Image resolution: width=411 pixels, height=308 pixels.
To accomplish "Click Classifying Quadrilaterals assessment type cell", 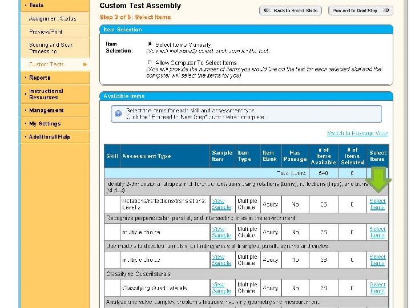I will click(x=165, y=288).
